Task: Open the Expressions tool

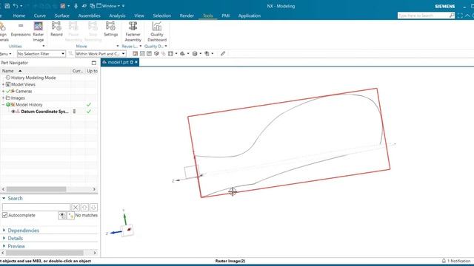Action: [21, 30]
